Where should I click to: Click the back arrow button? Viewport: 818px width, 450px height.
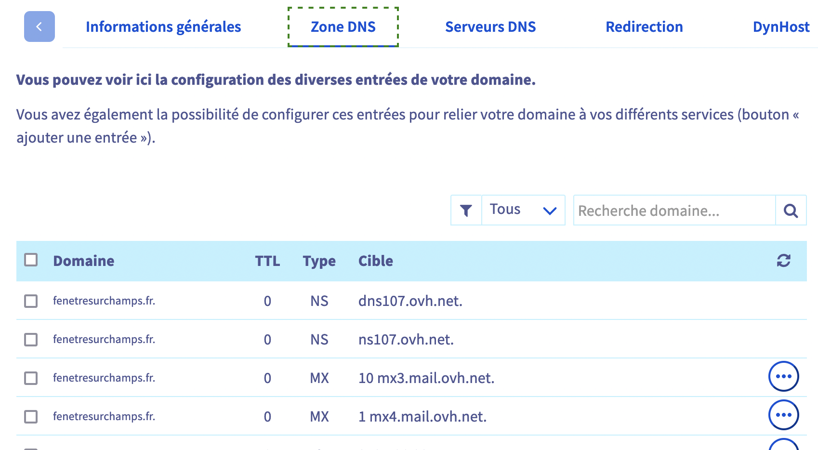click(x=40, y=26)
